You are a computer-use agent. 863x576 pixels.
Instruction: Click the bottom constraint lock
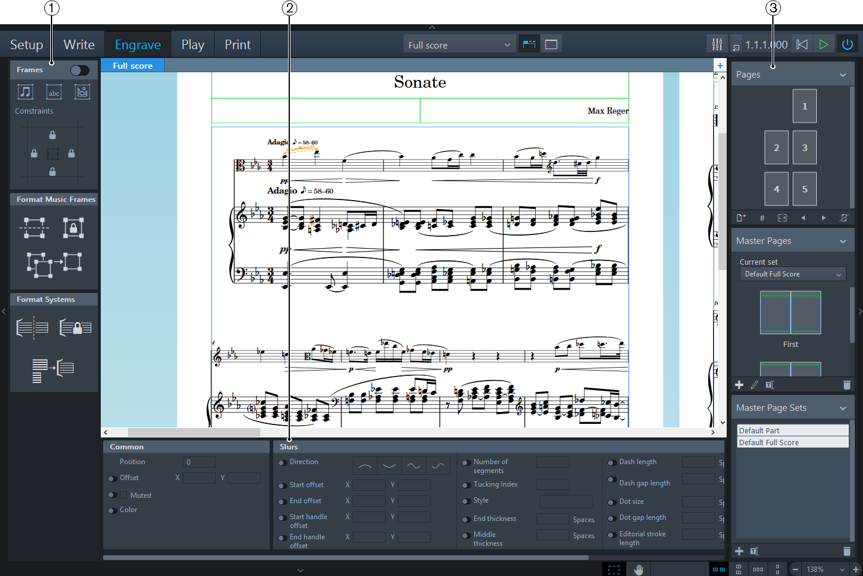(x=52, y=172)
